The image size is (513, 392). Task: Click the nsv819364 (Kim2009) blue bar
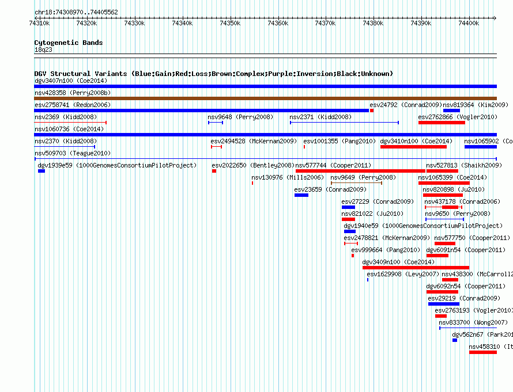click(451, 111)
